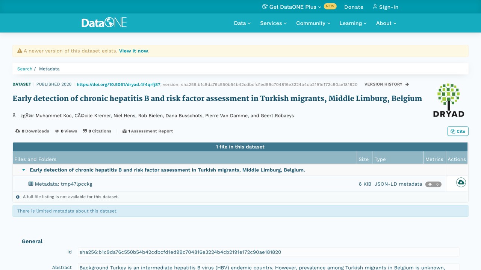The image size is (481, 270).
Task: Click the Id field value
Action: point(269,252)
